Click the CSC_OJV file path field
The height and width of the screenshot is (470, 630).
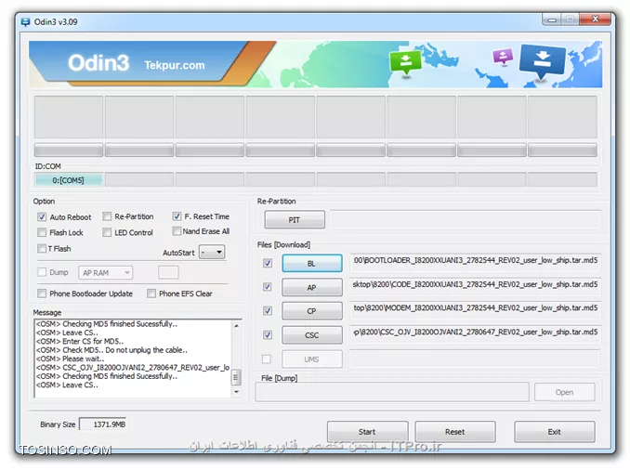pos(476,333)
